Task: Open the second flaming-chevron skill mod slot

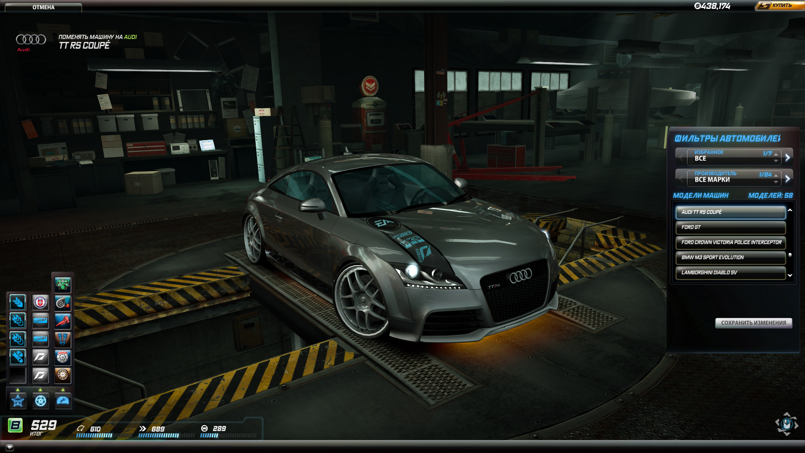Action: click(x=18, y=339)
